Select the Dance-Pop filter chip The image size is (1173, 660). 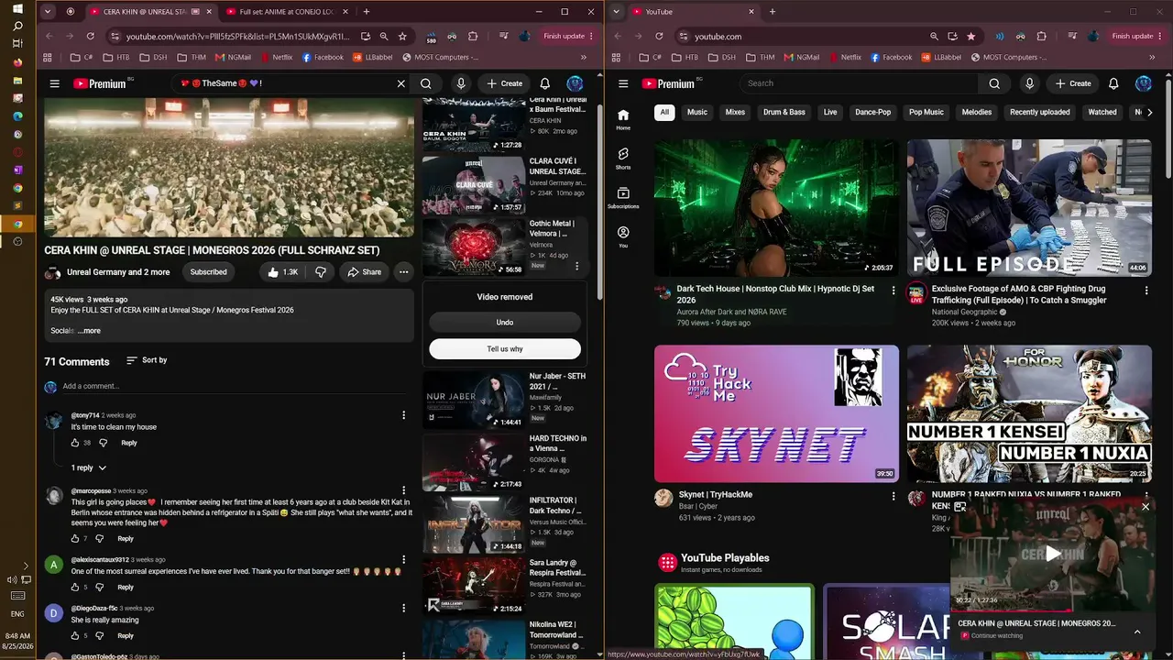[873, 113]
